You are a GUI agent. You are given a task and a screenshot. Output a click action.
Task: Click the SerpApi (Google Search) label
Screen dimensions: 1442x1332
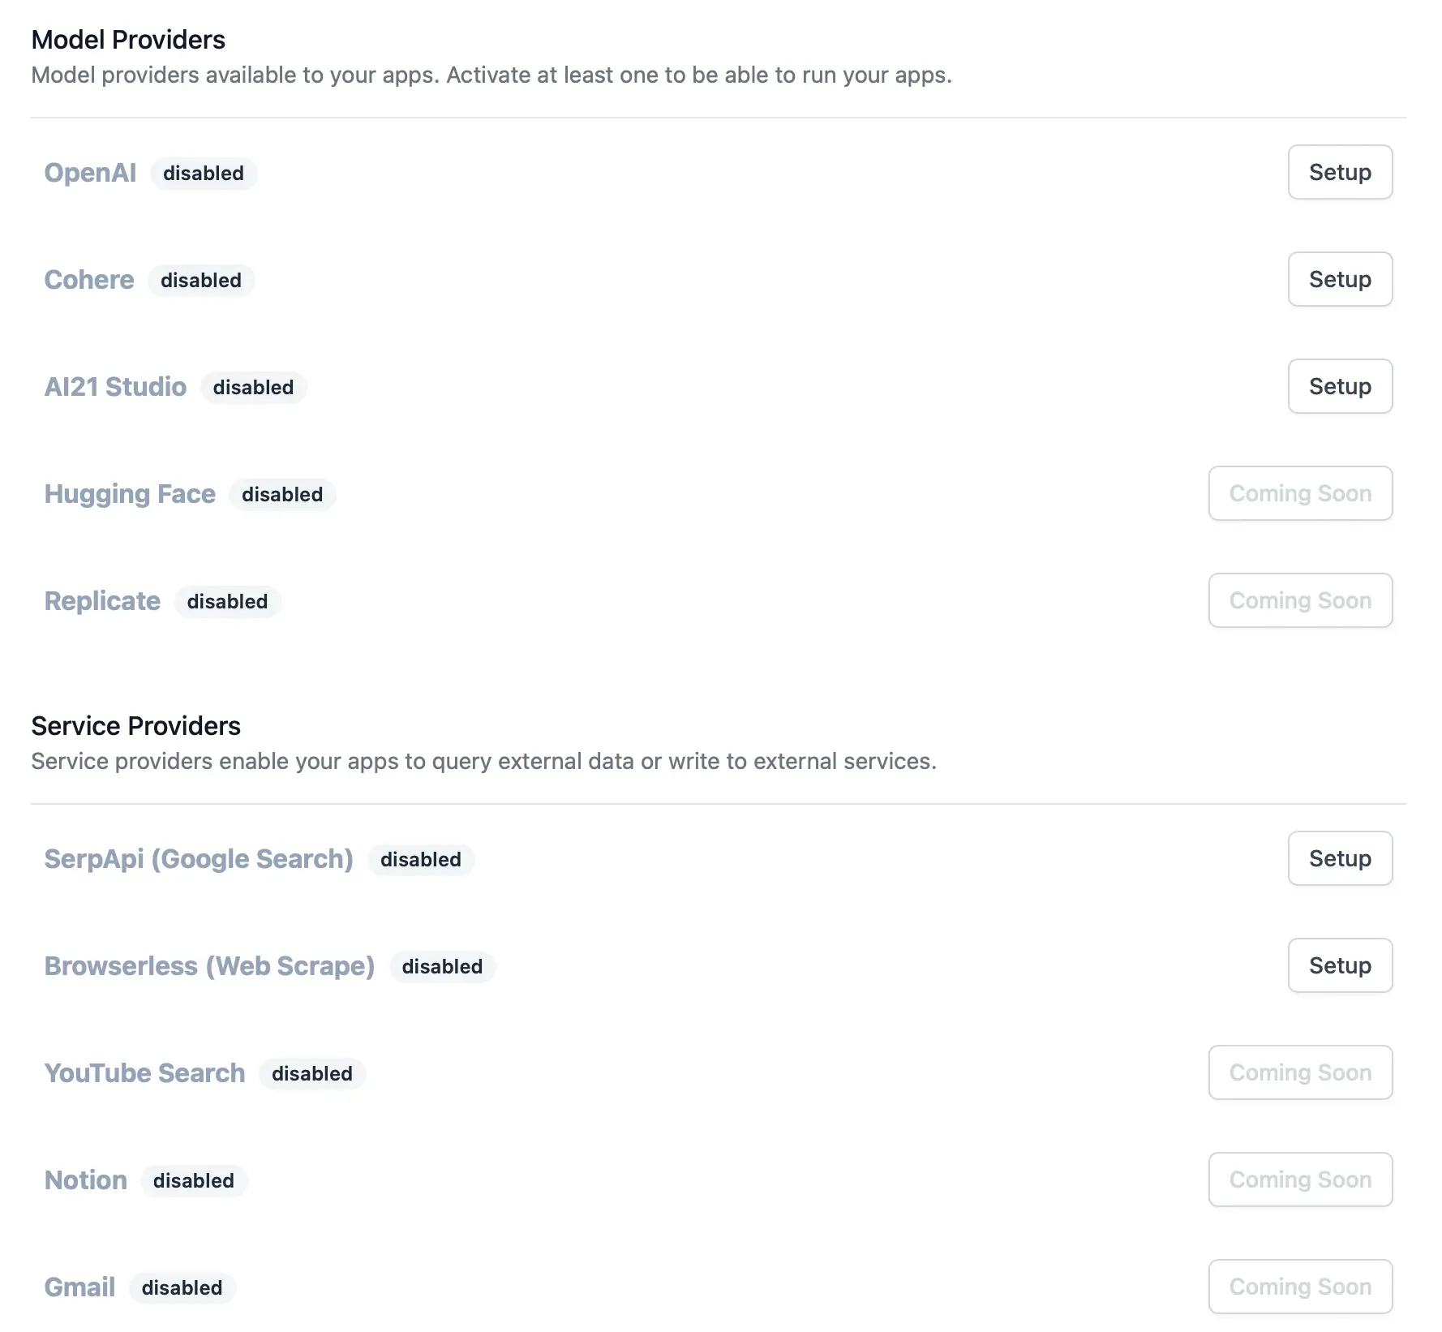click(x=199, y=859)
